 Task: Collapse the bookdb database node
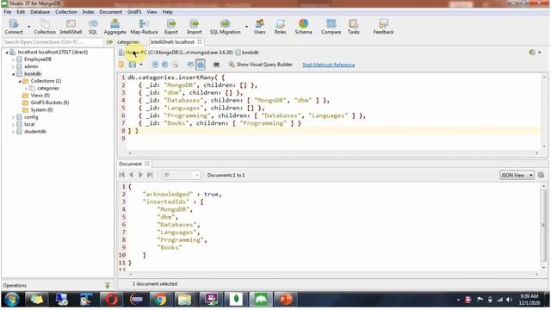click(x=14, y=74)
